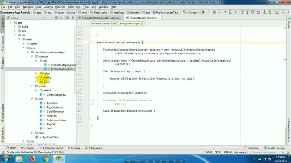Open the Build menu

[x=70, y=7]
